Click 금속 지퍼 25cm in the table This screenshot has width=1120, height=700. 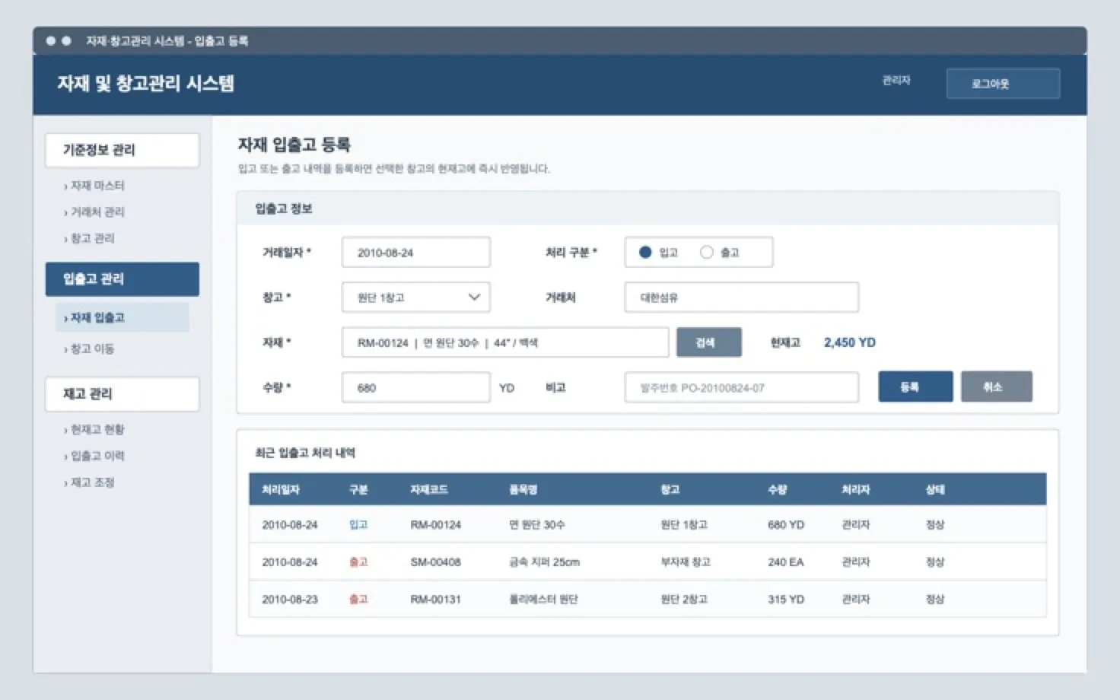coord(545,562)
